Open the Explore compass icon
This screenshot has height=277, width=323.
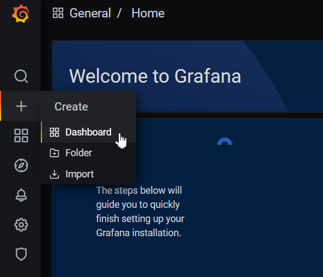click(x=21, y=165)
